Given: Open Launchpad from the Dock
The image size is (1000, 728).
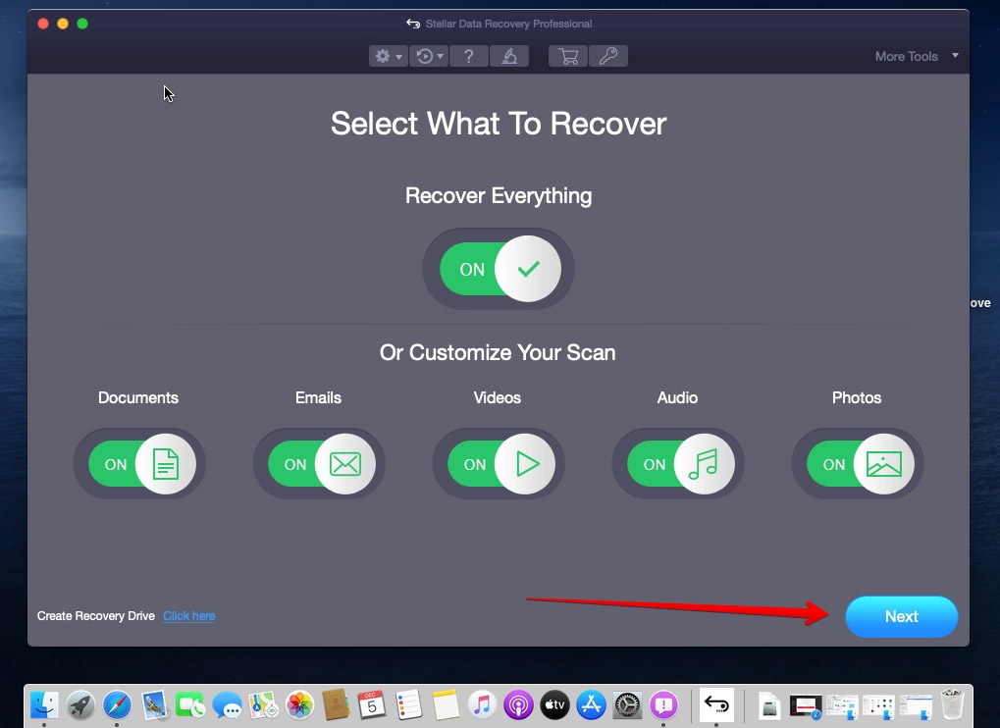Looking at the screenshot, I should tap(81, 705).
